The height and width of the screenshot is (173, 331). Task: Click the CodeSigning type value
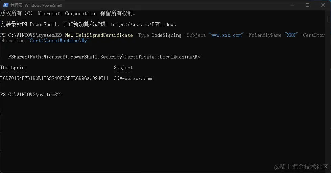pos(167,35)
